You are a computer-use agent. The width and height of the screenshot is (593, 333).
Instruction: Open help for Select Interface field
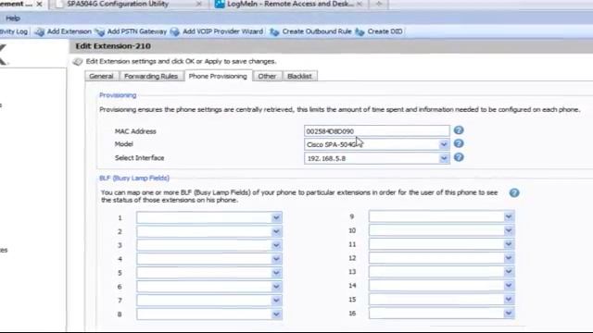tap(459, 157)
